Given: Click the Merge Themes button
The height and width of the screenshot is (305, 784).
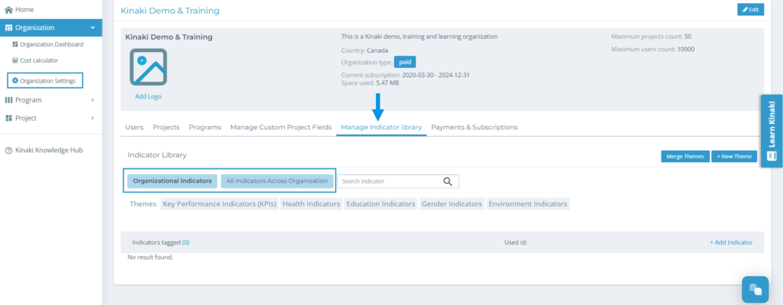Looking at the screenshot, I should [x=685, y=156].
